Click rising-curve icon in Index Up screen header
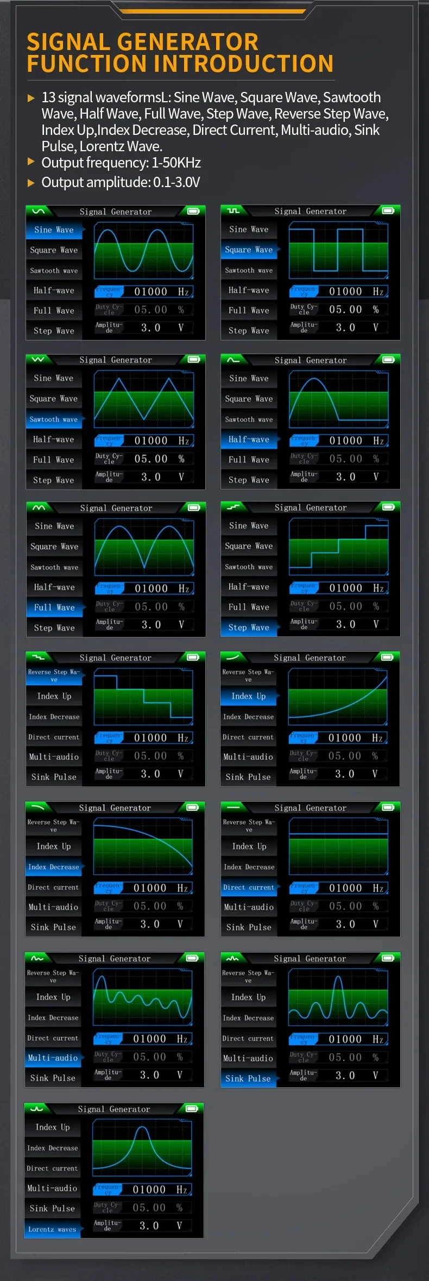This screenshot has width=429, height=1281. click(x=232, y=657)
